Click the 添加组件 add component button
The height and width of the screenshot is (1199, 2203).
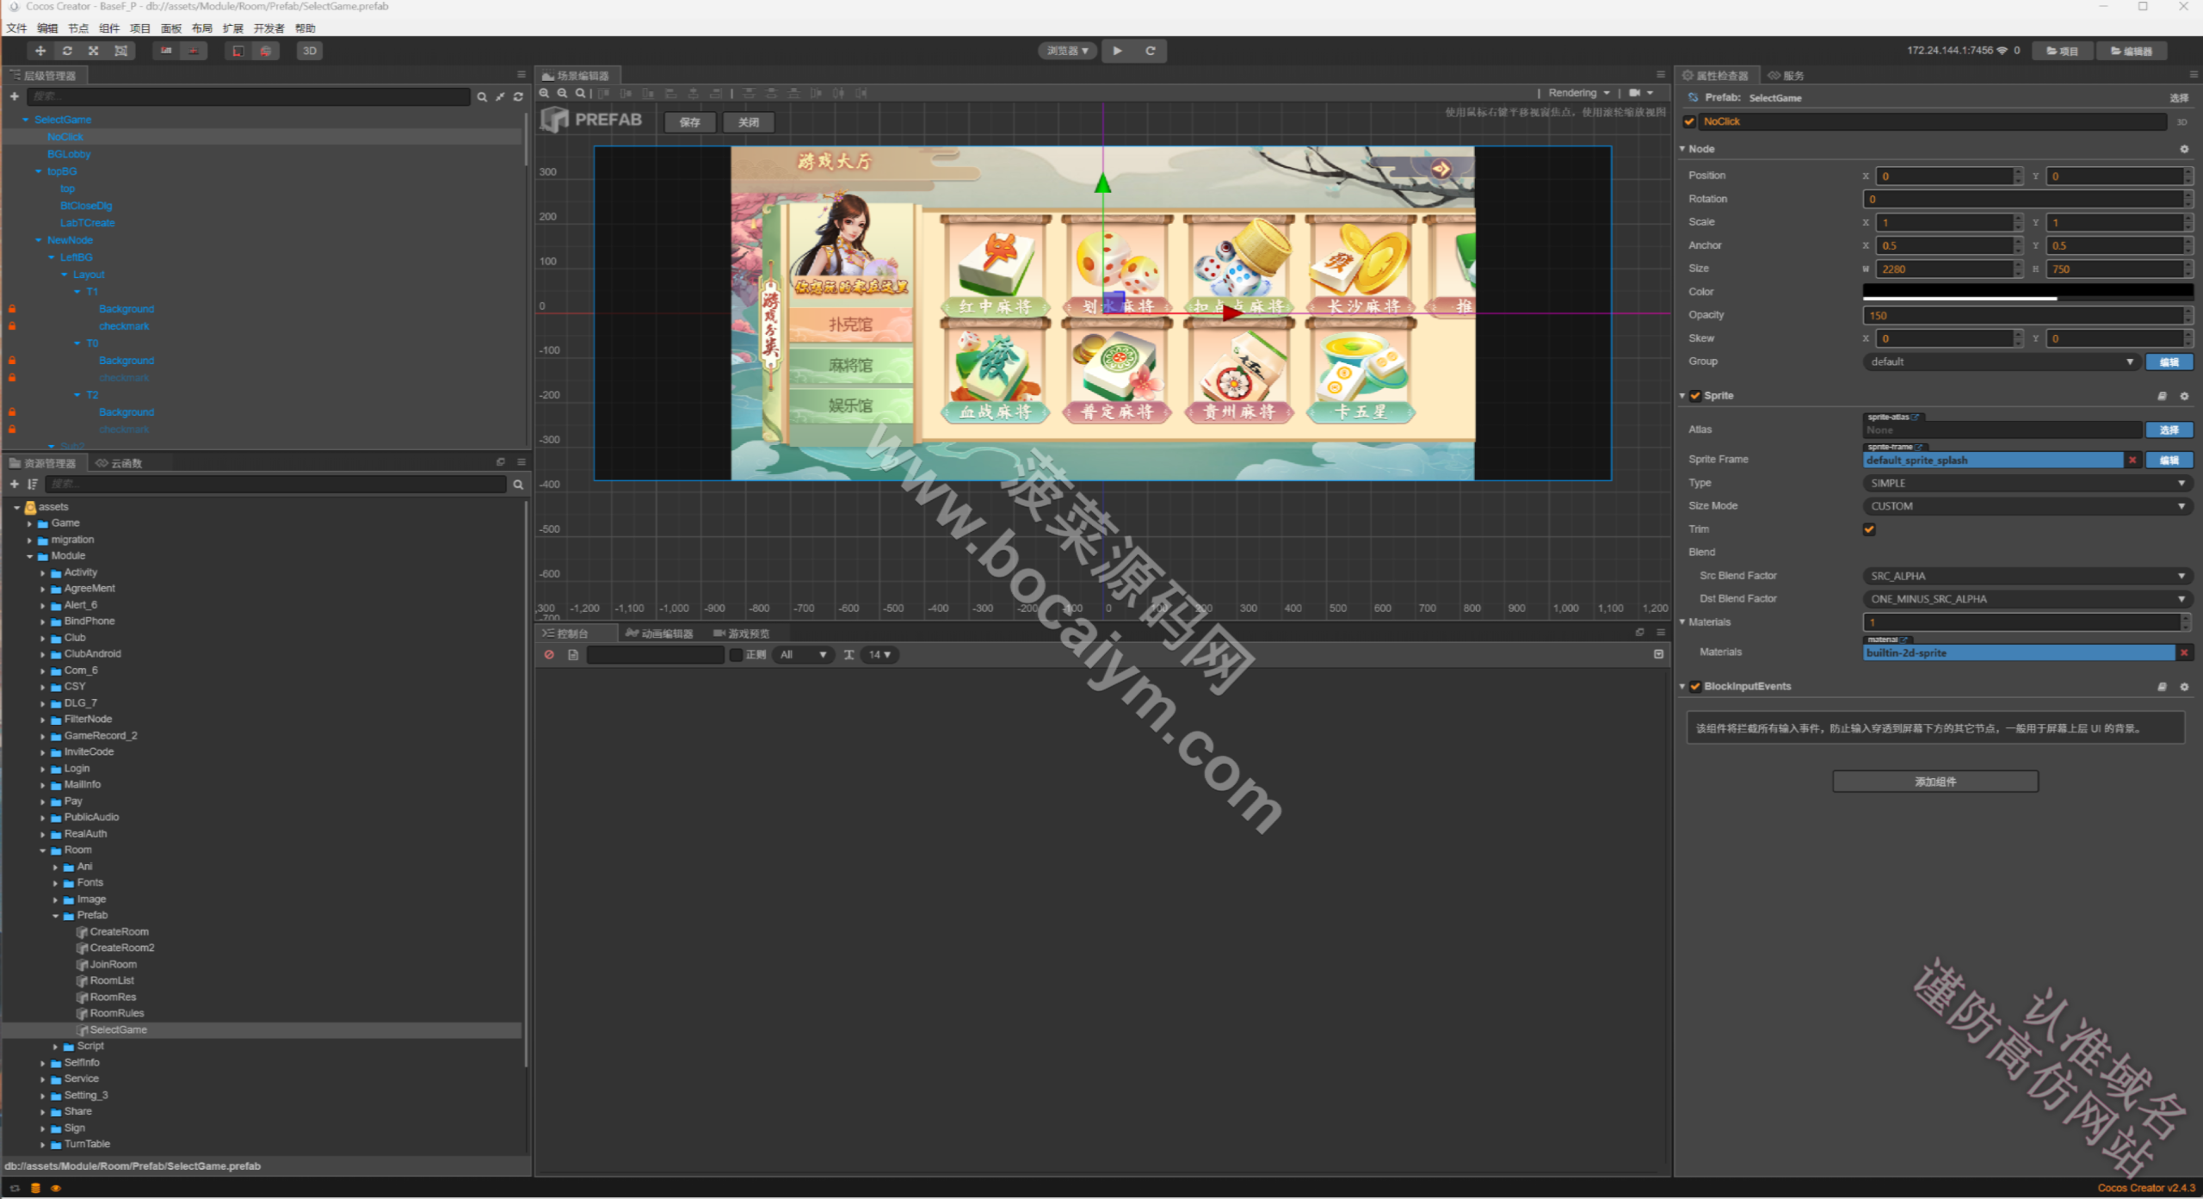[1935, 782]
